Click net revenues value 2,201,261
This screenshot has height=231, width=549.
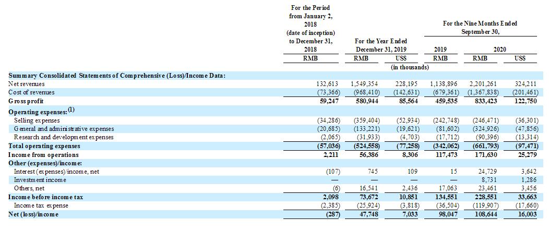pyautogui.click(x=484, y=84)
